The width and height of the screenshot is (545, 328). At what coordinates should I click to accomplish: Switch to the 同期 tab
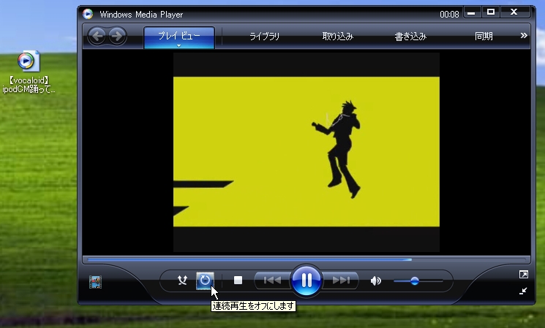pos(484,36)
